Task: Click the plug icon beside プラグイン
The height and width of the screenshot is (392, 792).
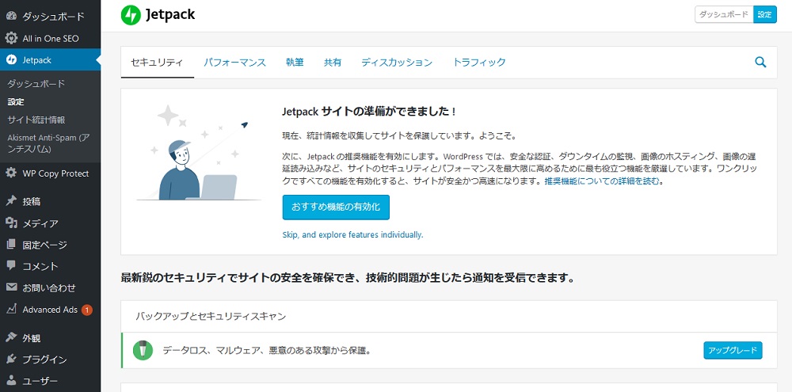Action: (x=11, y=360)
